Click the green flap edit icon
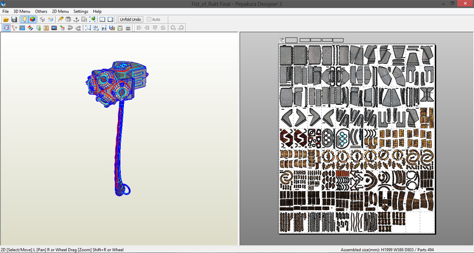 tap(39, 28)
